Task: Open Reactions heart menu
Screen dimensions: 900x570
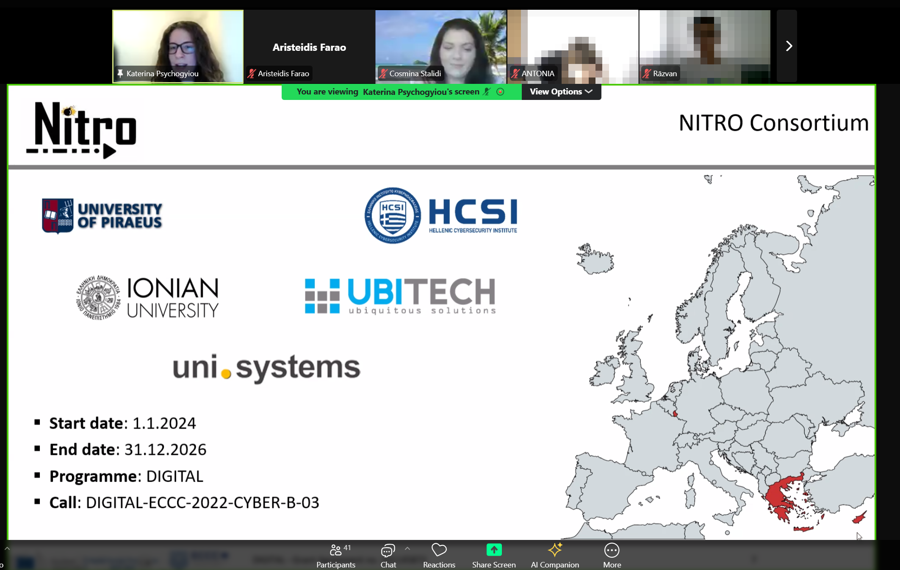Action: [439, 556]
